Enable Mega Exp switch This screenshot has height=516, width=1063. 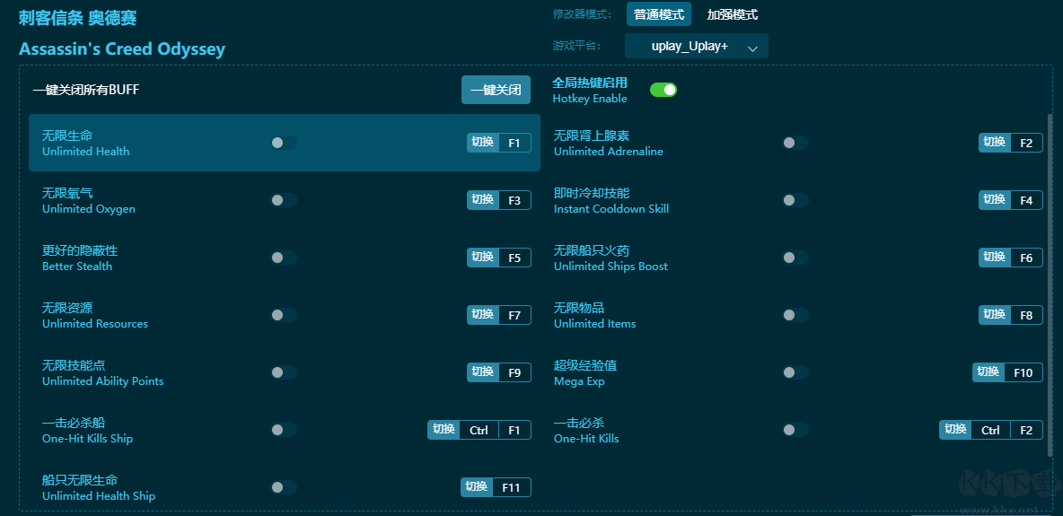(x=795, y=372)
